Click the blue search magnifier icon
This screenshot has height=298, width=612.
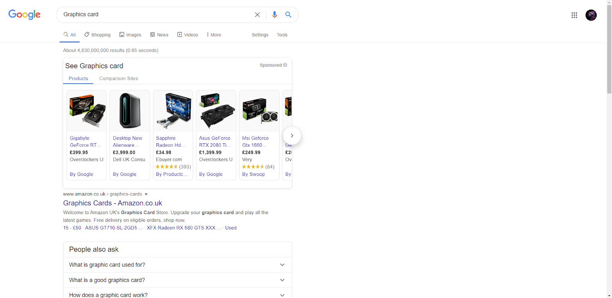pos(288,15)
